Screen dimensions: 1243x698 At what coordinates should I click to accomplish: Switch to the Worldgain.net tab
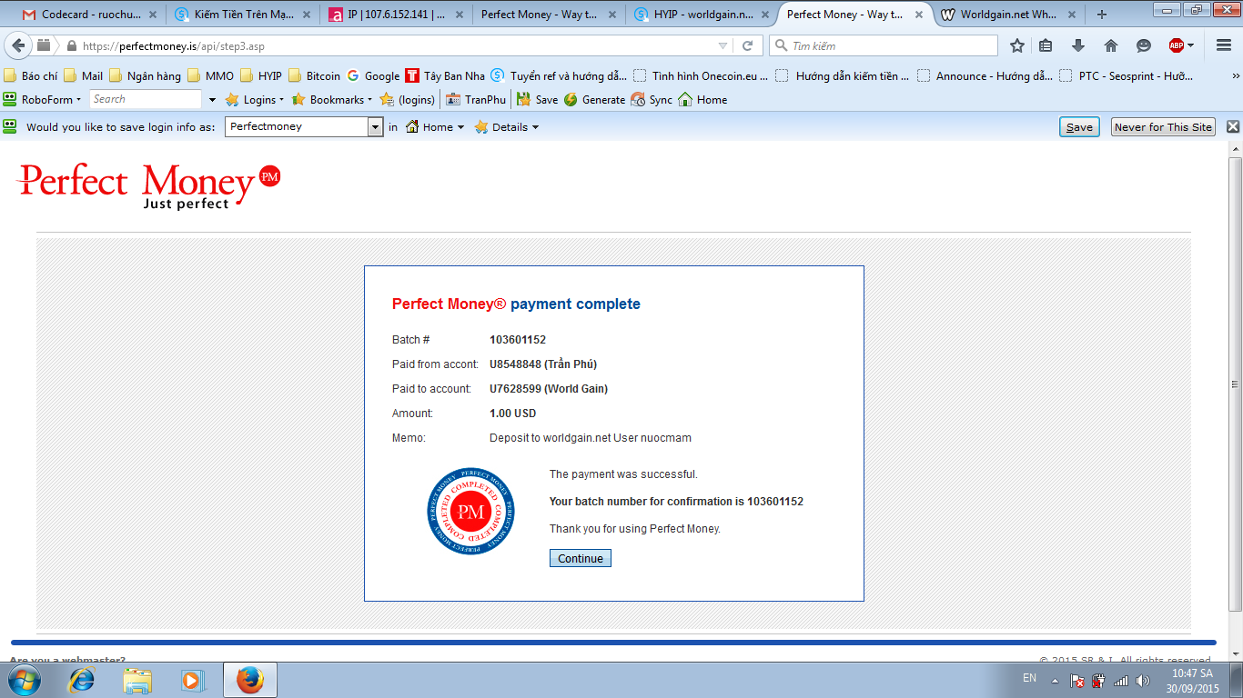pos(1007,15)
